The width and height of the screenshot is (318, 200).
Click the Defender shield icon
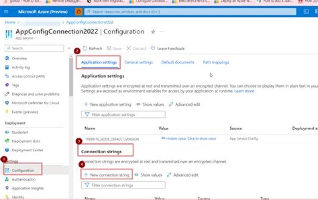pos(7,103)
